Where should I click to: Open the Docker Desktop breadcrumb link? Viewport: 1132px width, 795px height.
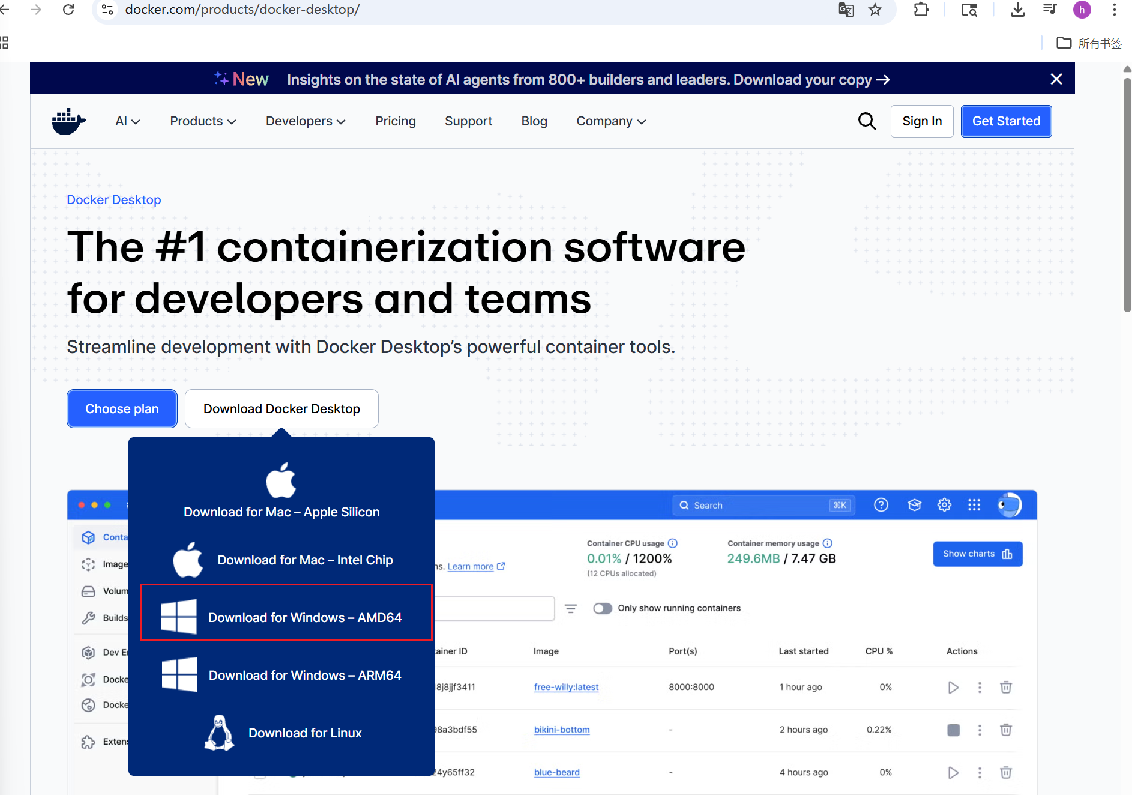coord(114,200)
